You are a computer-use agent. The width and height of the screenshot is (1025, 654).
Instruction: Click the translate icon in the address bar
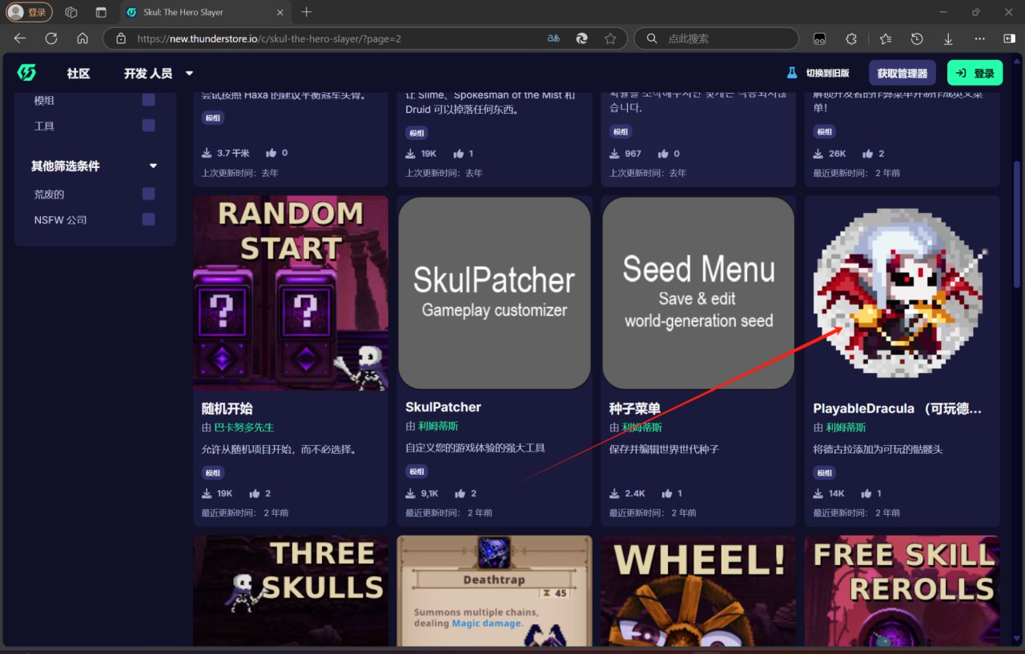point(553,38)
